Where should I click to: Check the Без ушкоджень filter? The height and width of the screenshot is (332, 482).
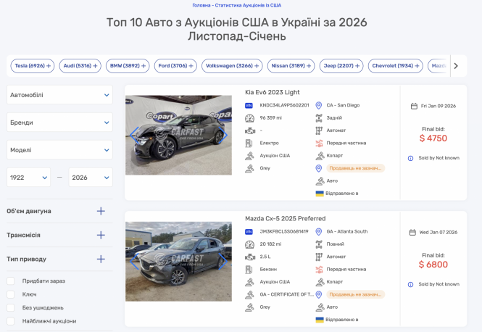pyautogui.click(x=11, y=307)
